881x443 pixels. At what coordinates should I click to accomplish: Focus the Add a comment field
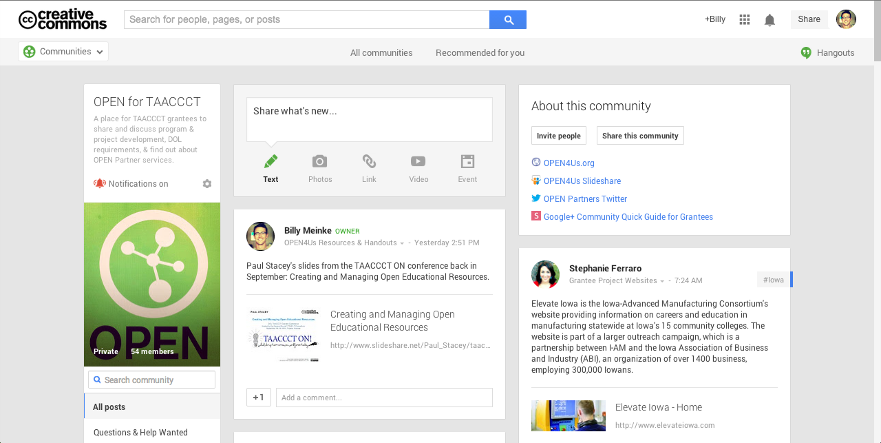point(384,398)
